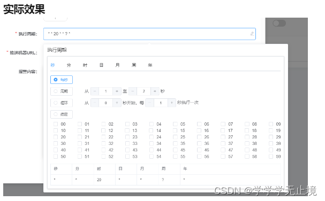Check the 26 second checkbox

199,137
